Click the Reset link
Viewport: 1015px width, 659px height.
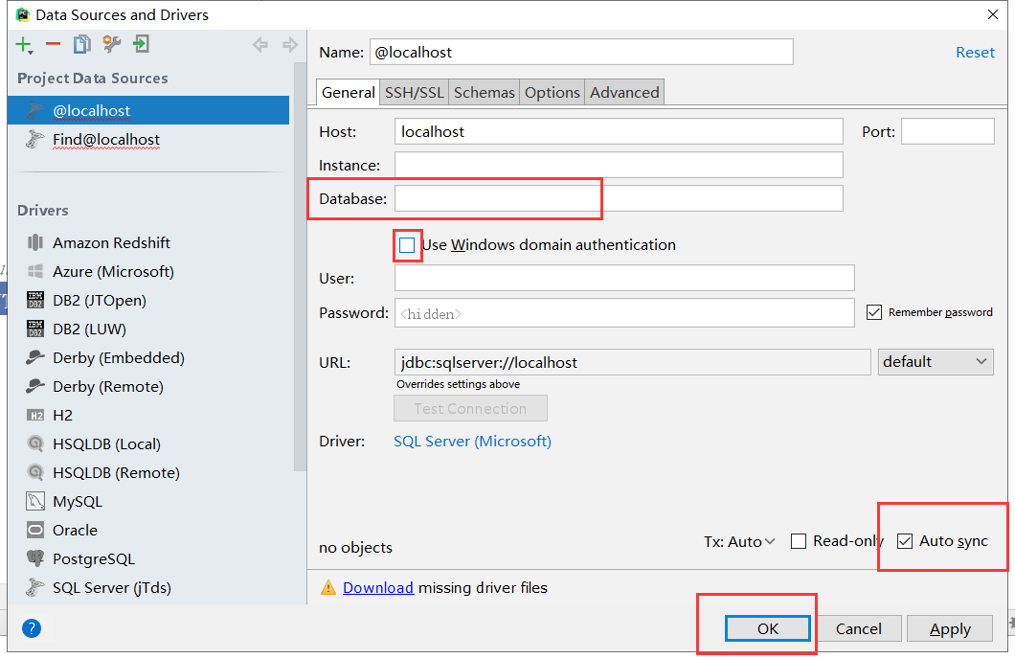[975, 52]
